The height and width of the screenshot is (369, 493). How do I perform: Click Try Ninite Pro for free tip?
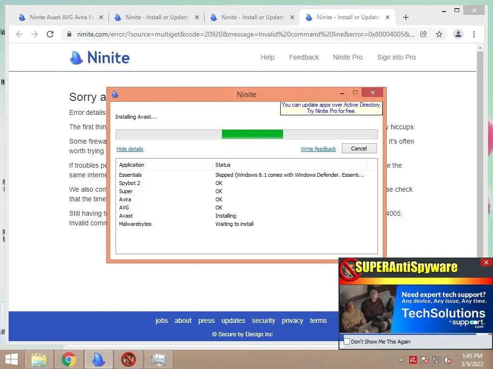[331, 108]
